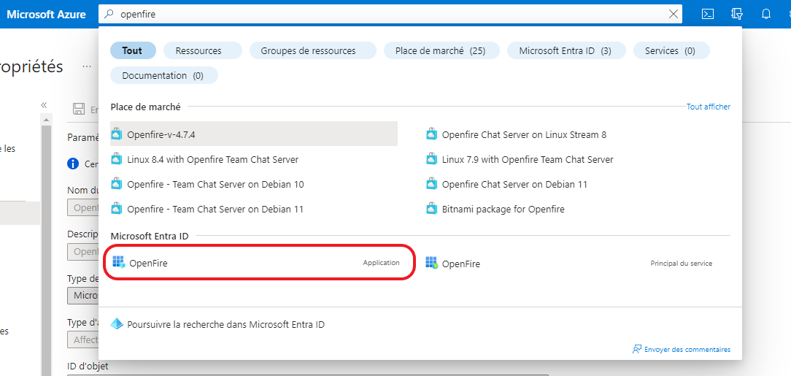Click in the openfire search field
The width and height of the screenshot is (791, 376).
(391, 14)
